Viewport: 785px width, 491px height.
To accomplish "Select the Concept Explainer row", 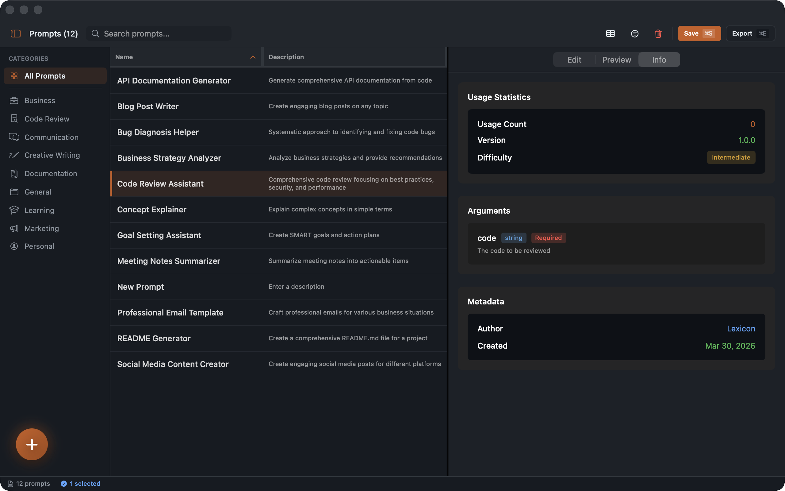I will click(279, 210).
